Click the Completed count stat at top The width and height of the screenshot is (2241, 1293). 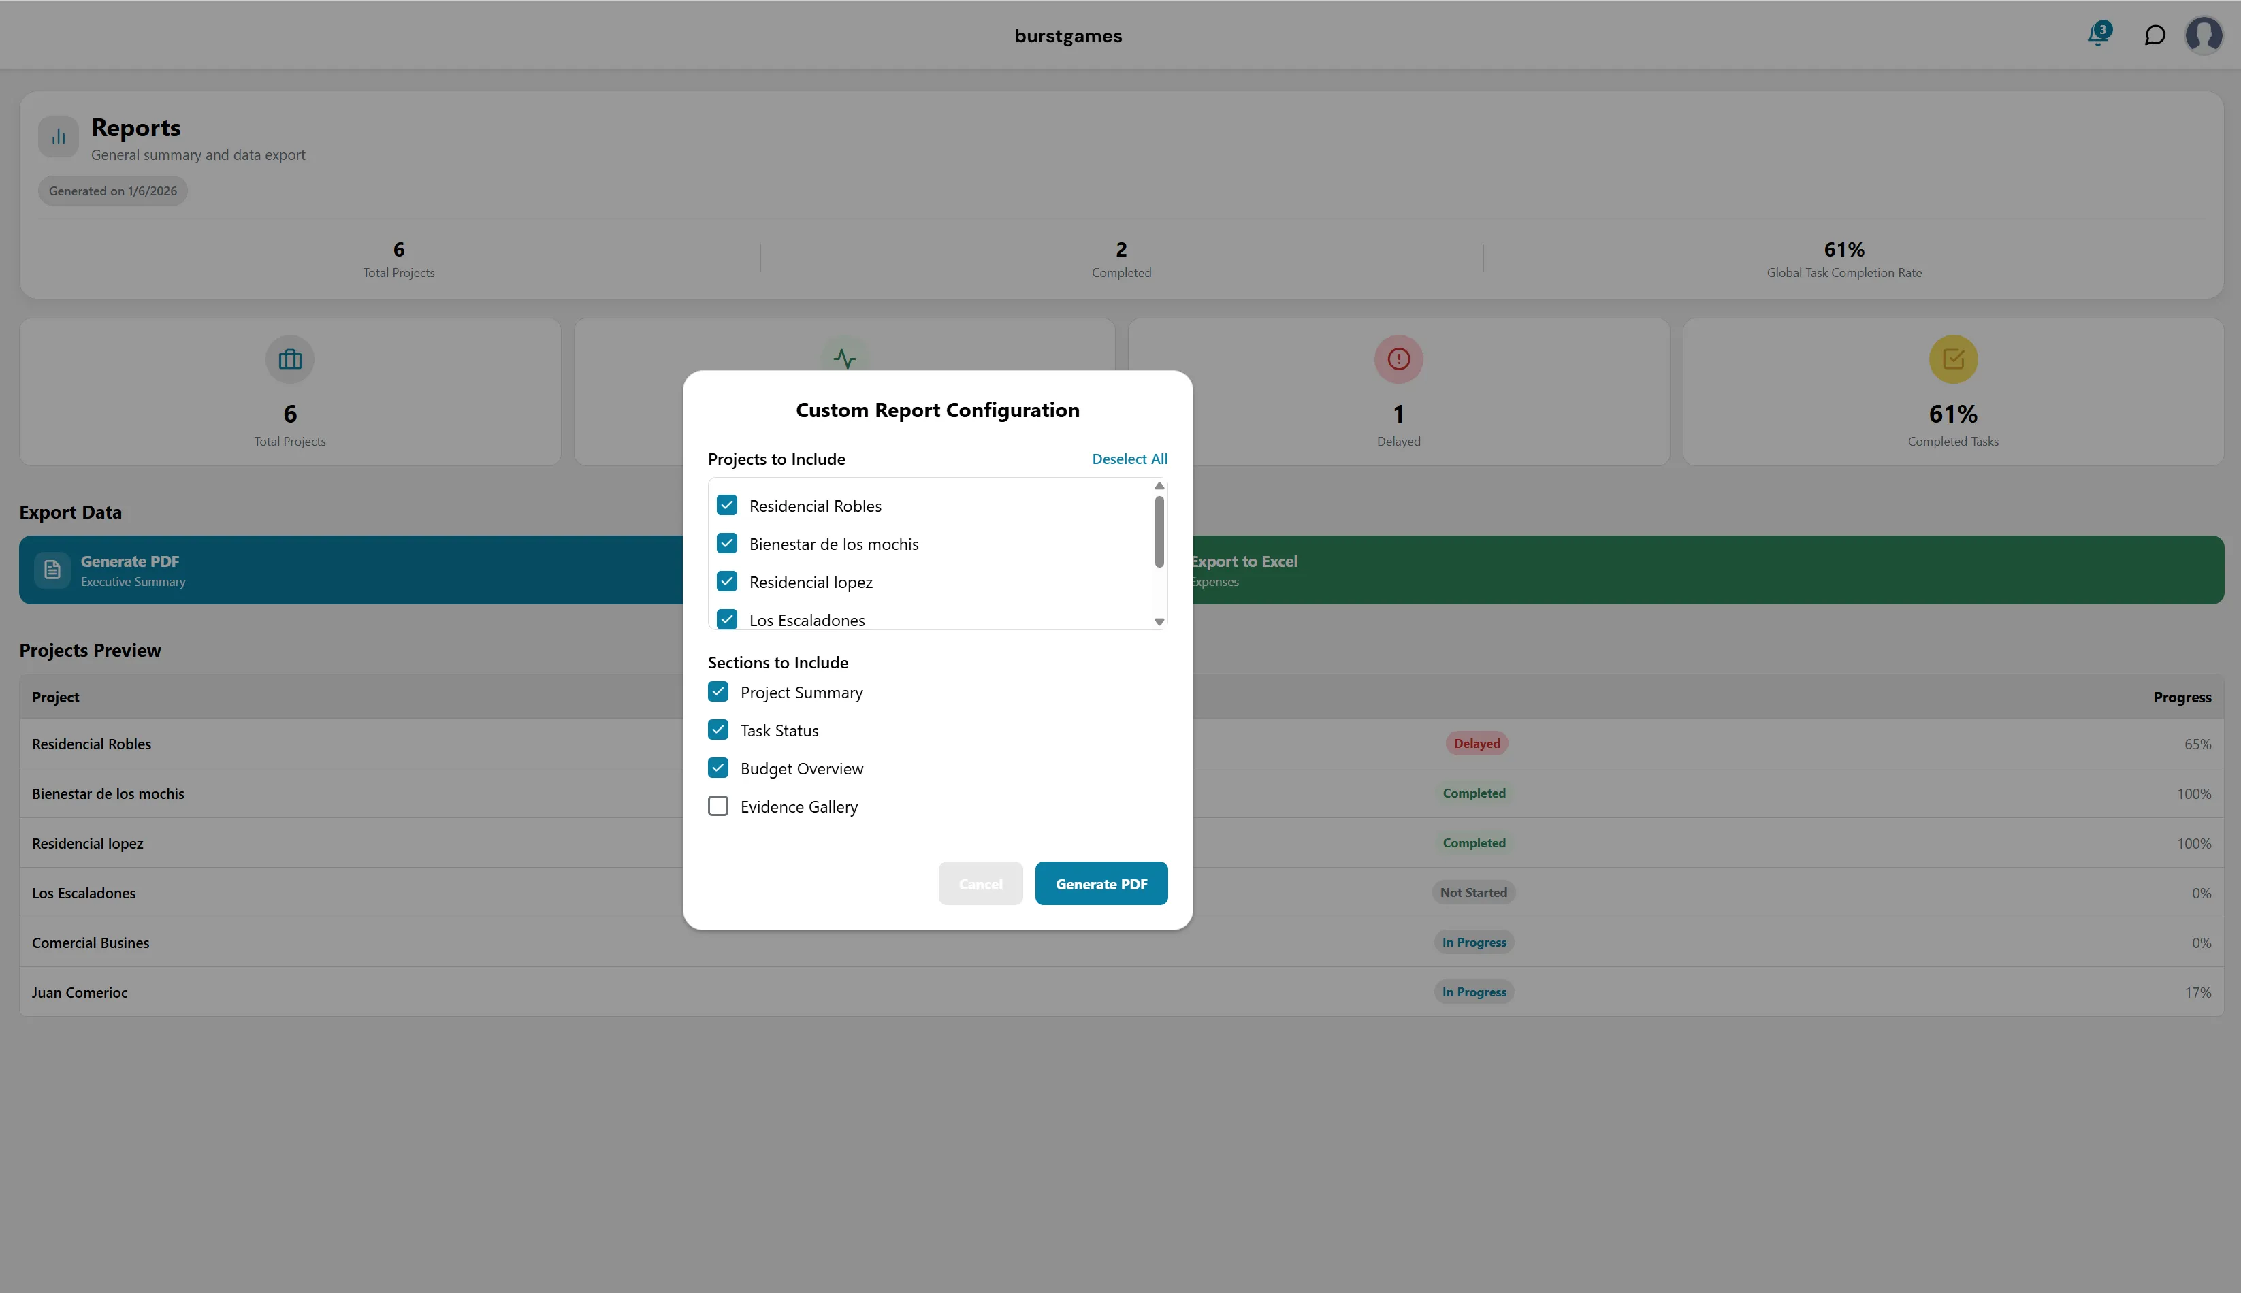click(x=1121, y=259)
